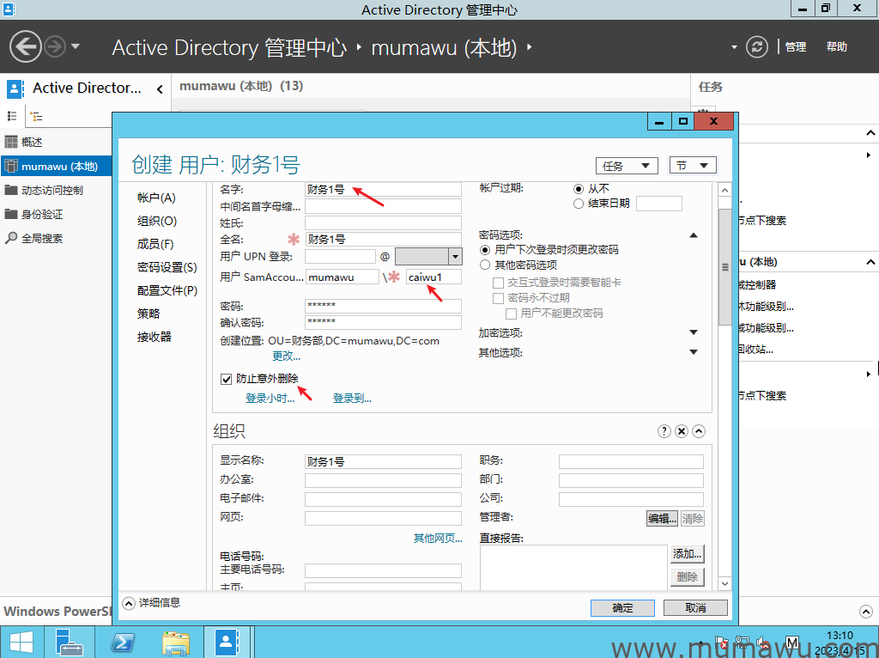Expand the 加密选项 section

694,332
